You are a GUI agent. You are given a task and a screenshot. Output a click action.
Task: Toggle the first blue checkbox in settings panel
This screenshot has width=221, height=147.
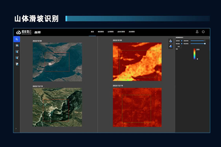(182, 41)
